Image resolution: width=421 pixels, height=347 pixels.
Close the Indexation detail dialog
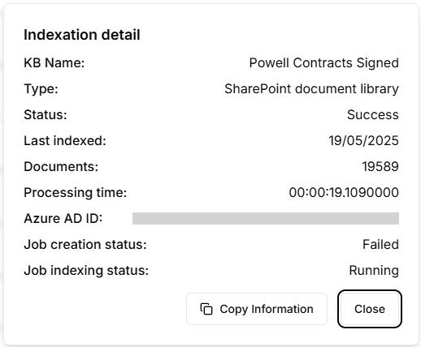(x=370, y=309)
